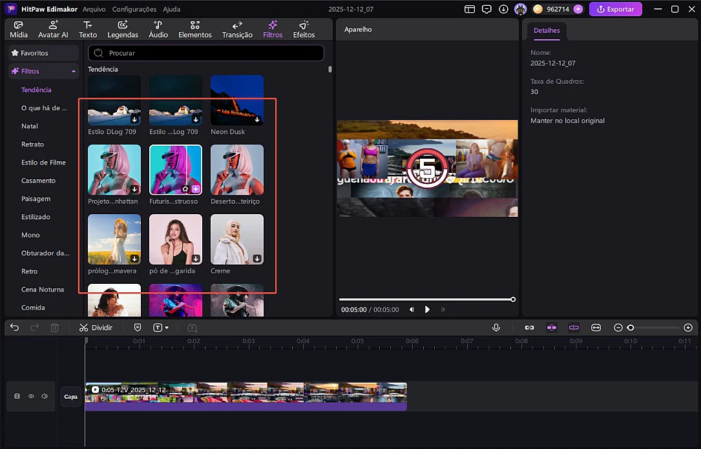Click the undo arrow in timeline toolbar

[15, 328]
